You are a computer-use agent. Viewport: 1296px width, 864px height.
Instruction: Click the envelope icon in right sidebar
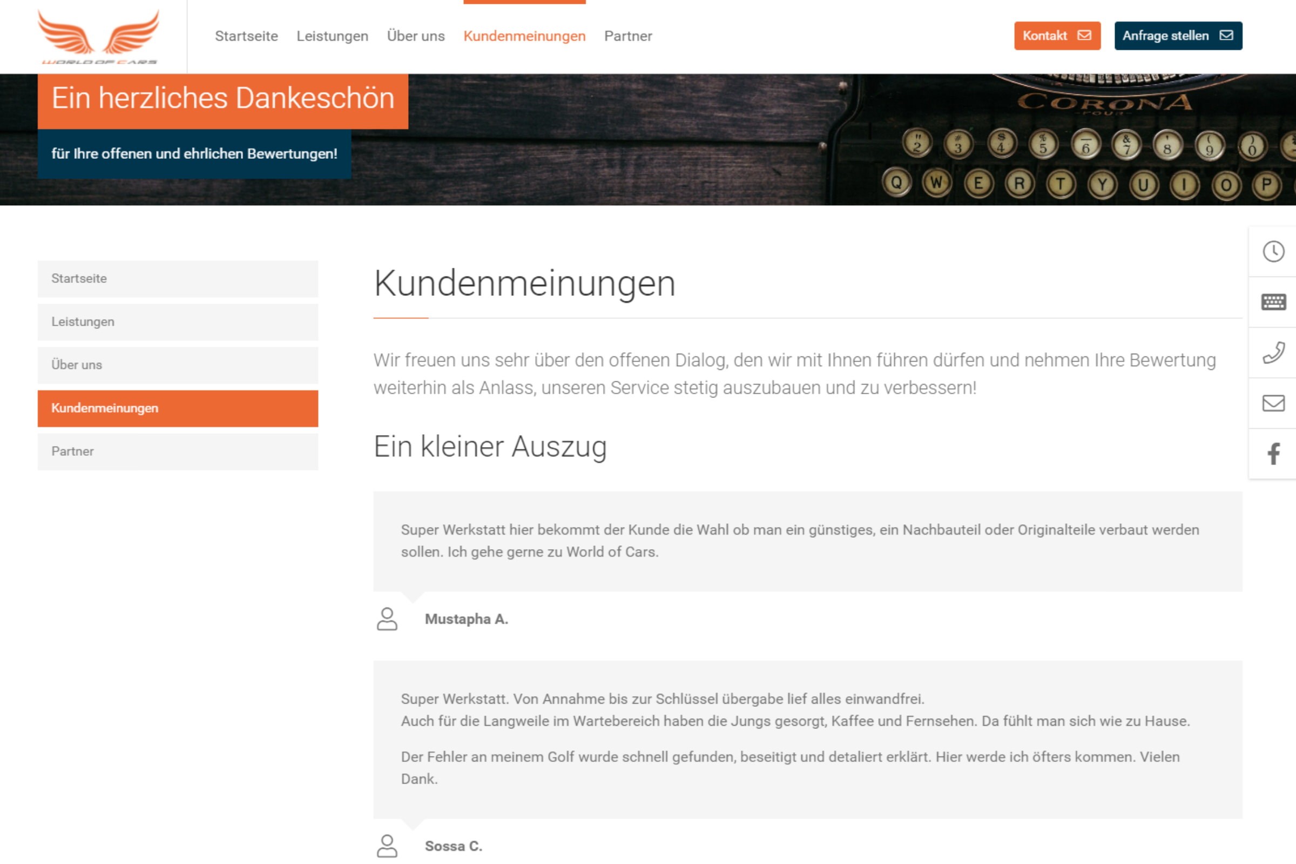(x=1273, y=403)
